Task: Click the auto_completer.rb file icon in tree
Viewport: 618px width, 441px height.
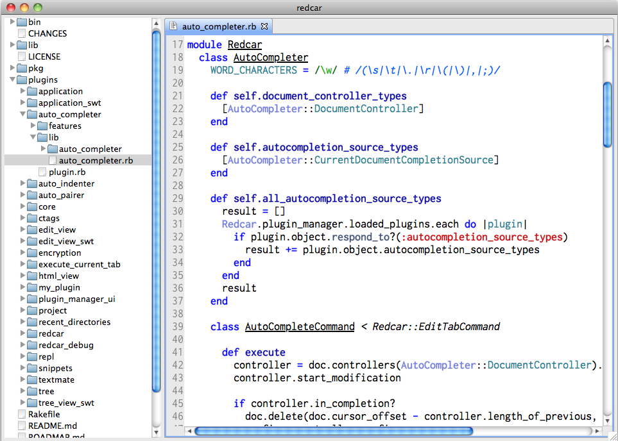Action: click(x=53, y=160)
